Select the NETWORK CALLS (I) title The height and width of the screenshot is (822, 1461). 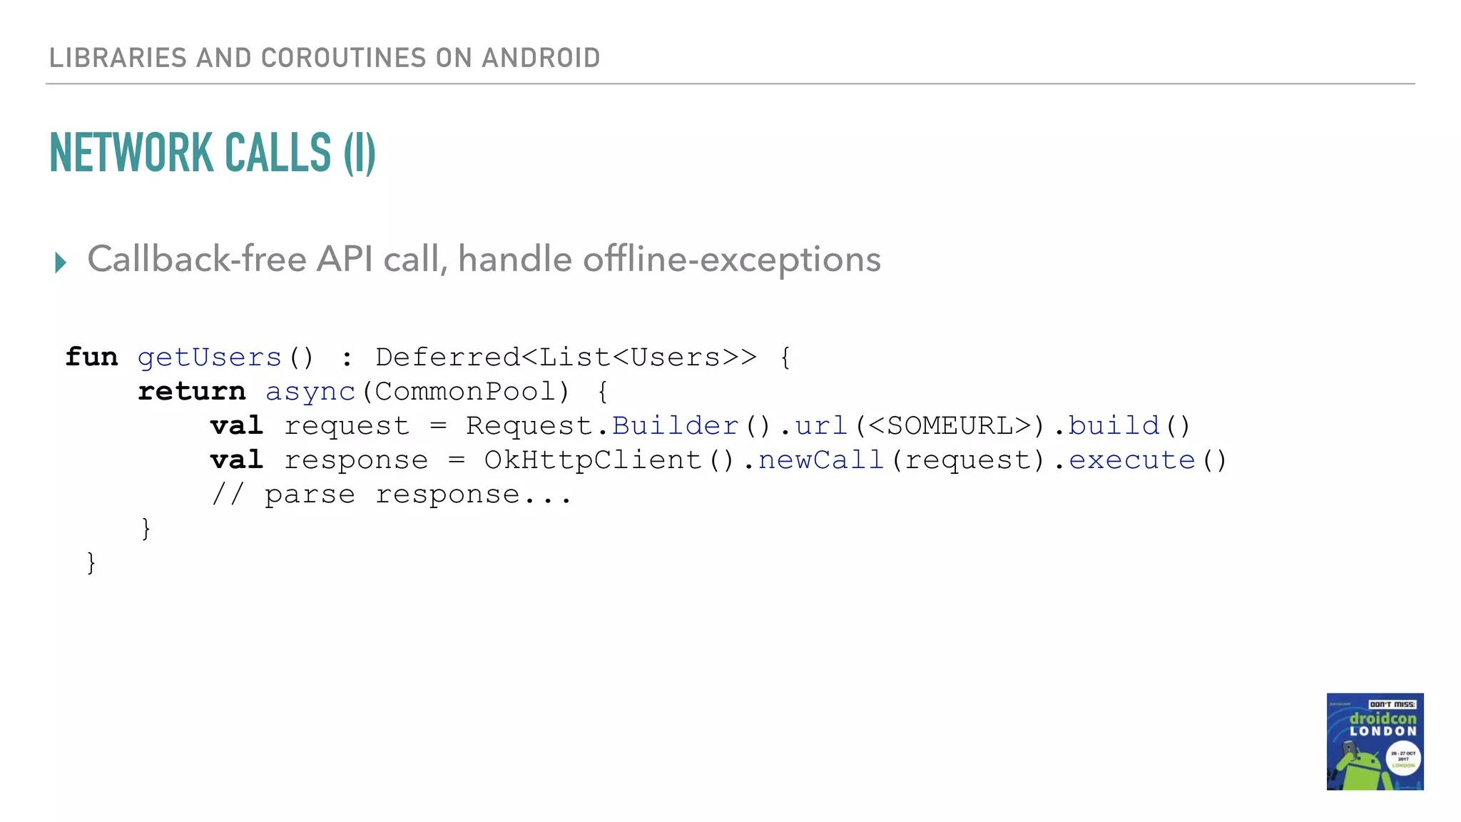213,153
